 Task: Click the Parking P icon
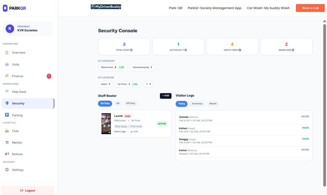point(7,115)
